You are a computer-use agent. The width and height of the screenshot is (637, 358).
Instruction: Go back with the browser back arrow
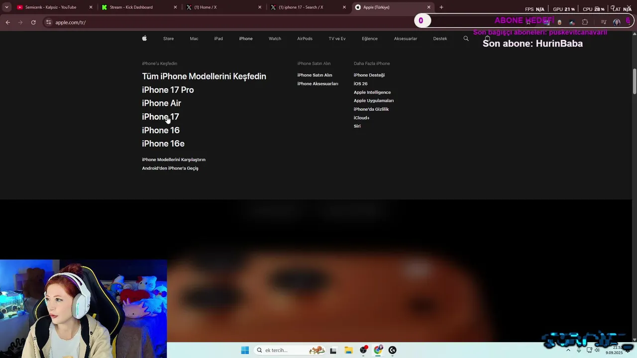point(7,22)
